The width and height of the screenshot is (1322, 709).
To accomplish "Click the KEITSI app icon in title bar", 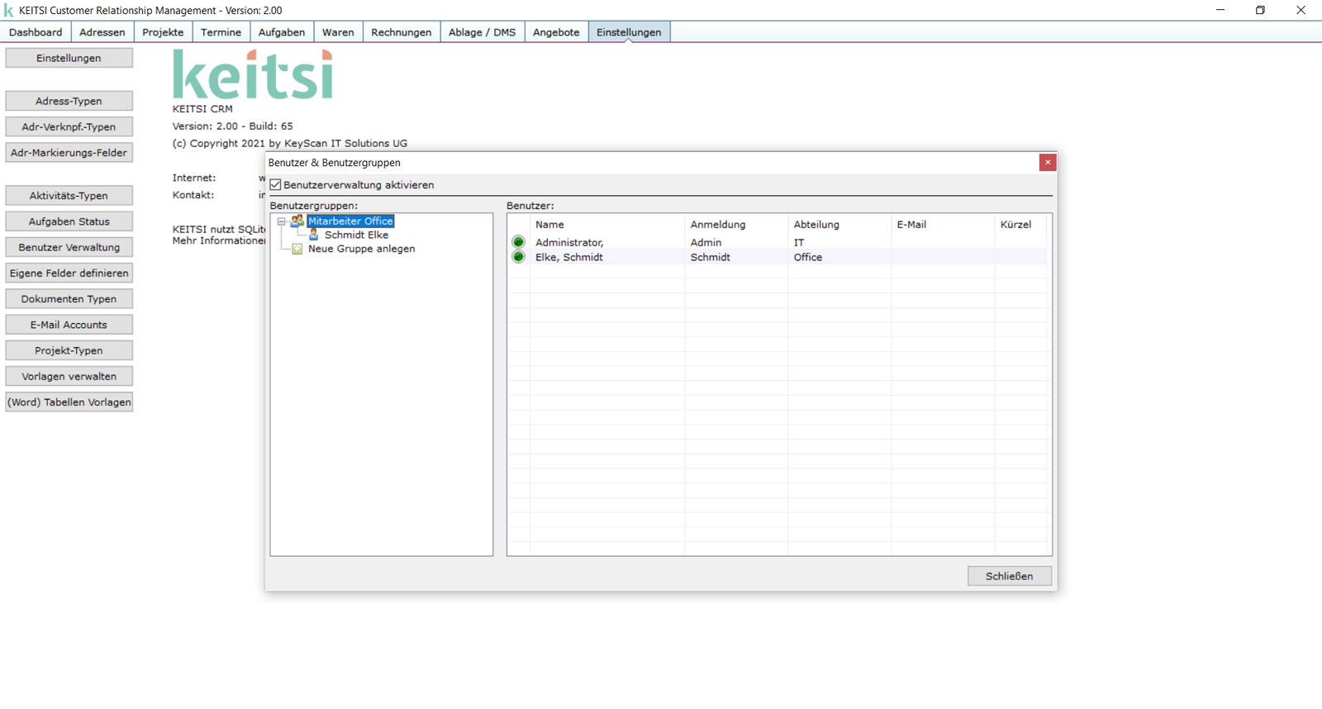I will point(9,11).
